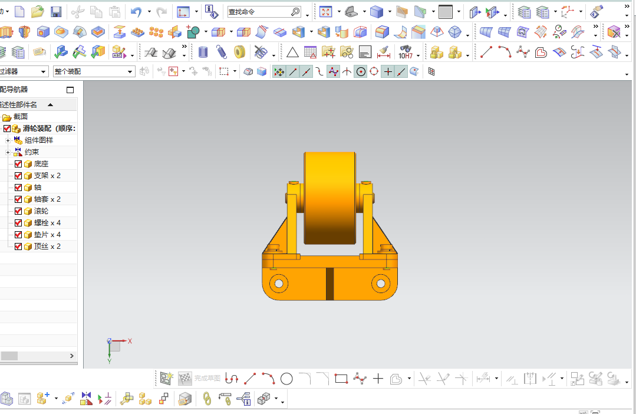Click the Exploded Views cube icon
636x414 pixels.
pyautogui.click(x=263, y=399)
